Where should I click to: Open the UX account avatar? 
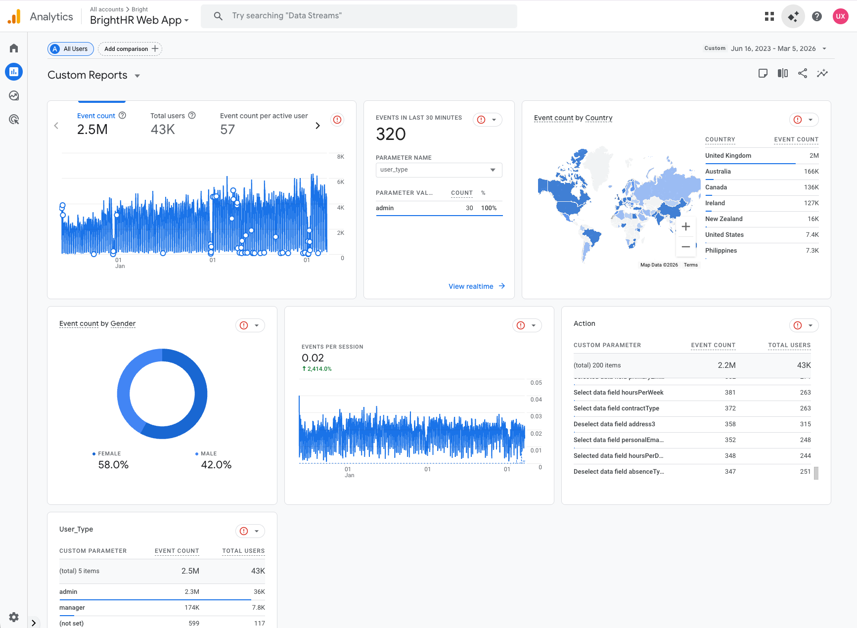(841, 16)
